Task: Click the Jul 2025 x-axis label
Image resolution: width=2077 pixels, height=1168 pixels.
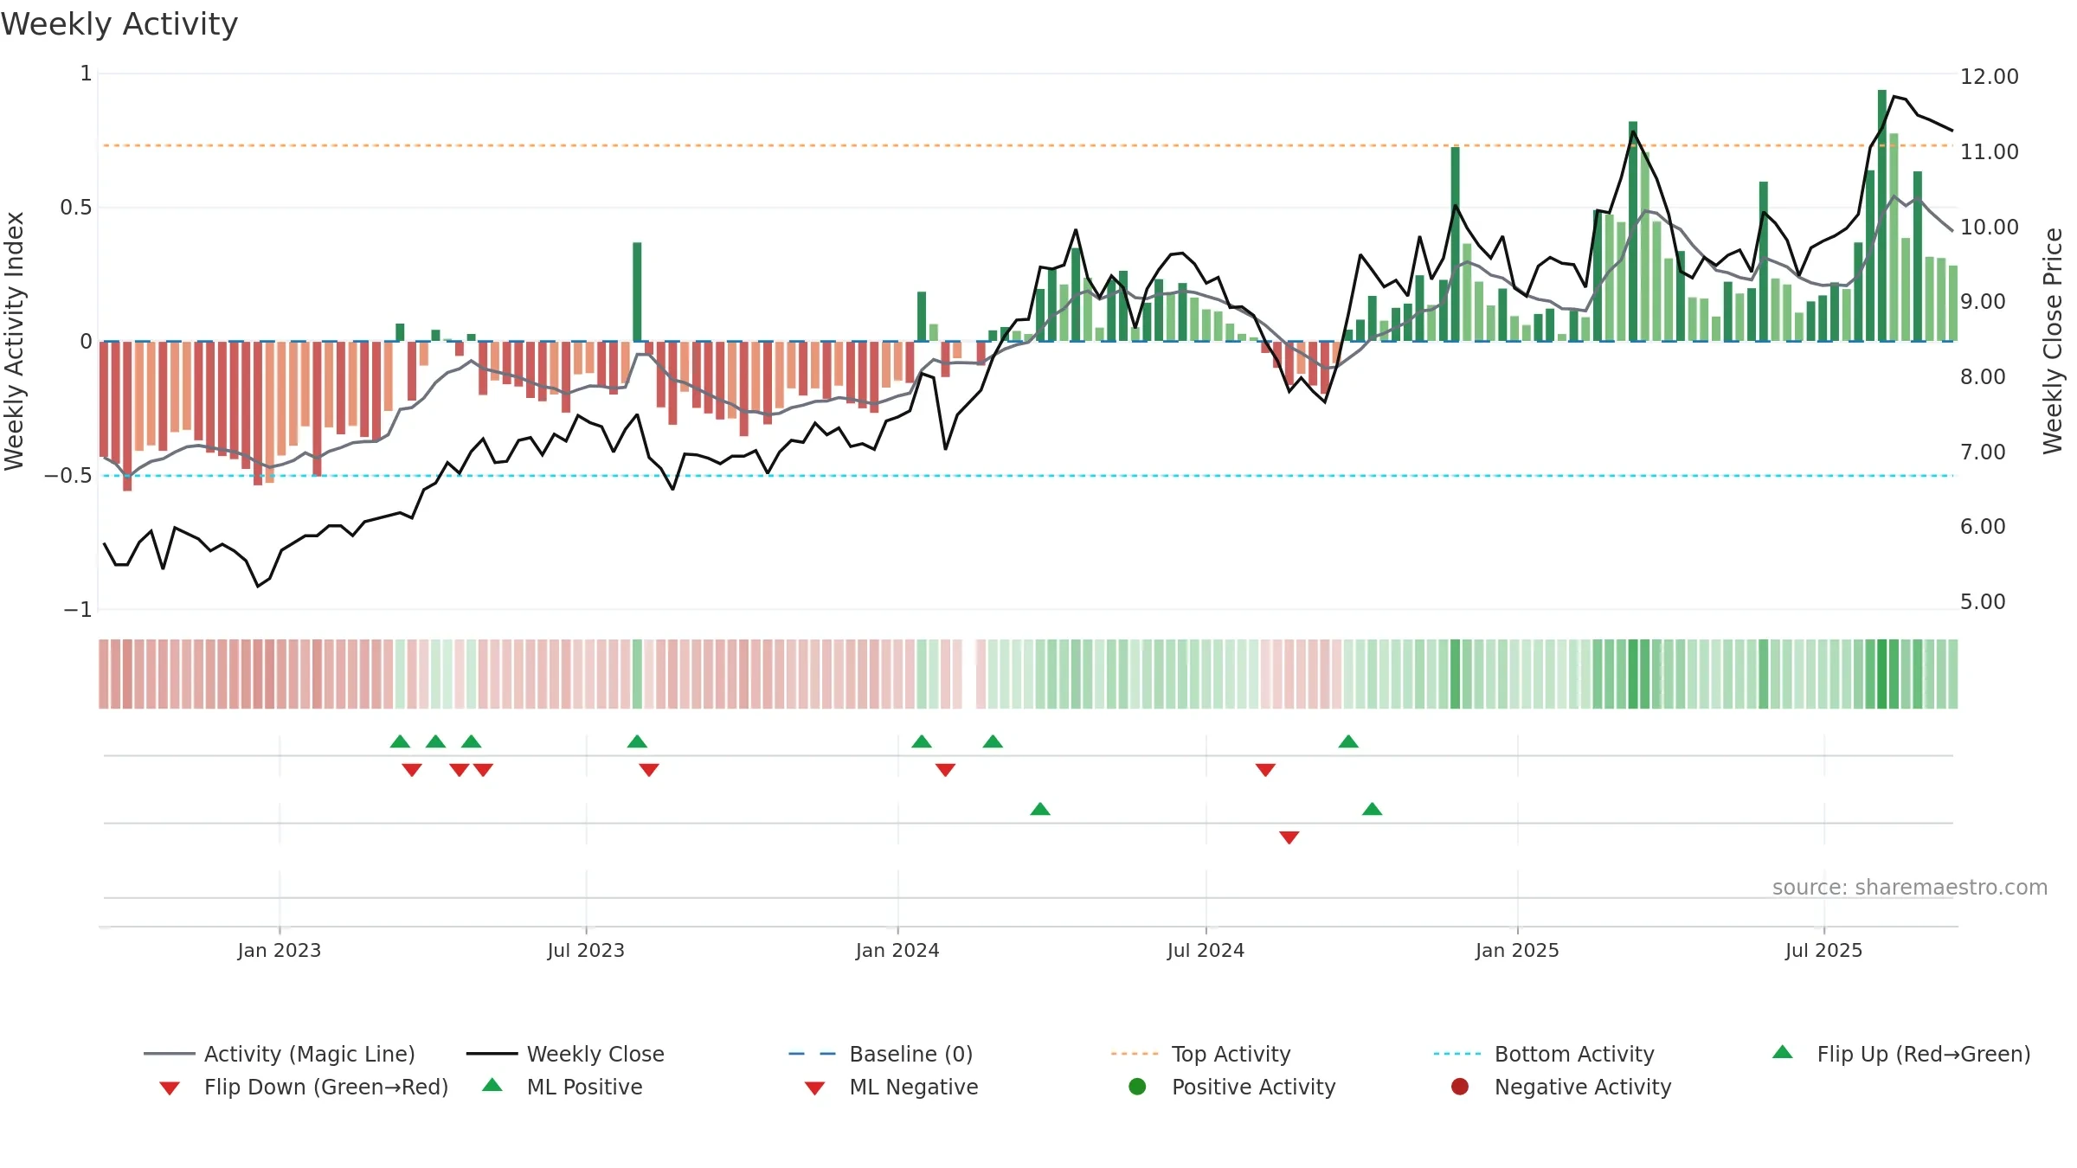Action: click(1823, 951)
